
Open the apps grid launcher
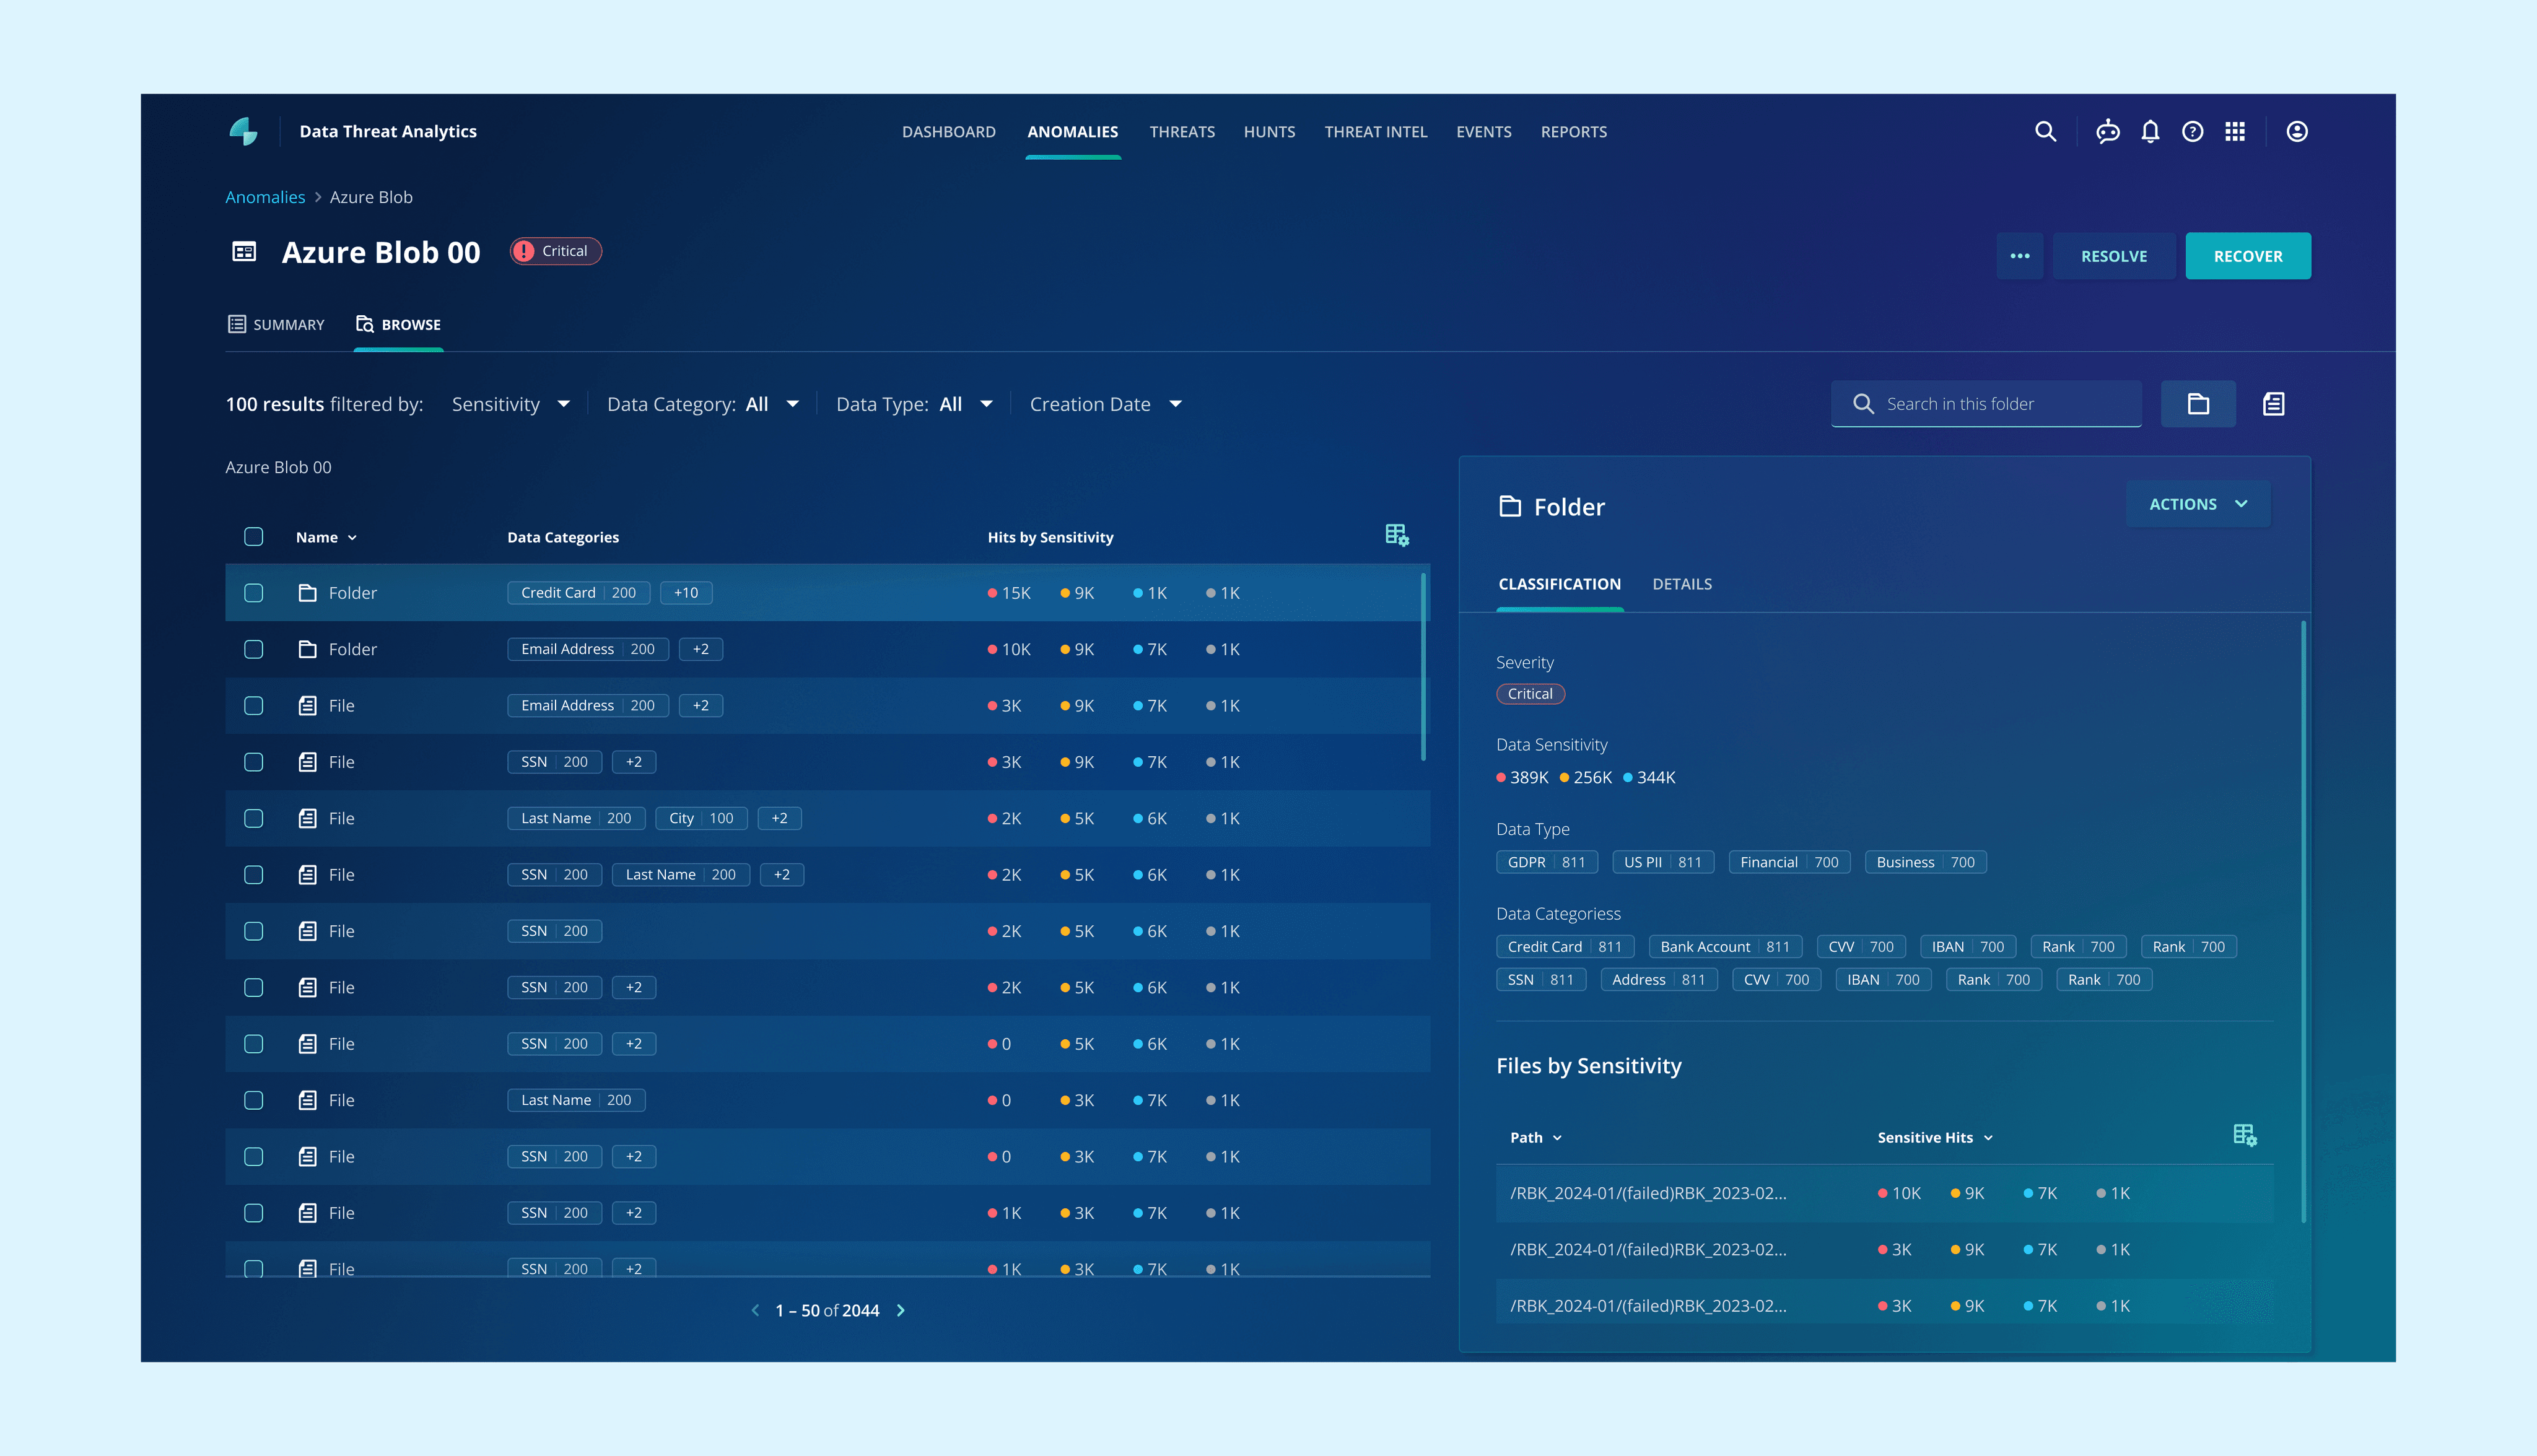click(2235, 131)
